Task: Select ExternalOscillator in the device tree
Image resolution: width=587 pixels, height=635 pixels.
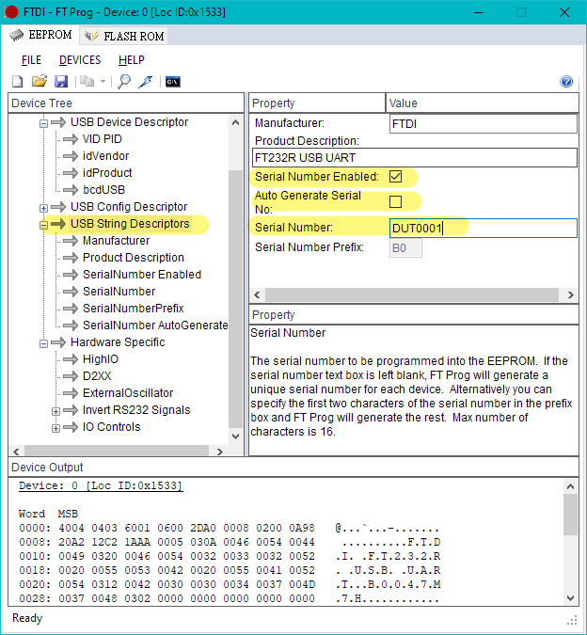Action: (x=128, y=393)
